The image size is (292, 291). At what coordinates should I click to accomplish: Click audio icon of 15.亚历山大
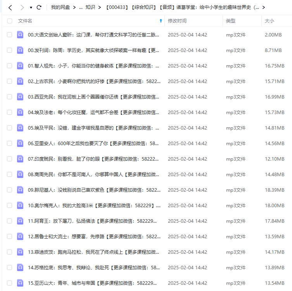click(x=20, y=283)
